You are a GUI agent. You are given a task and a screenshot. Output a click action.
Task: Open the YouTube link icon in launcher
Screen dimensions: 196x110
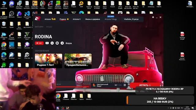click(x=47, y=43)
